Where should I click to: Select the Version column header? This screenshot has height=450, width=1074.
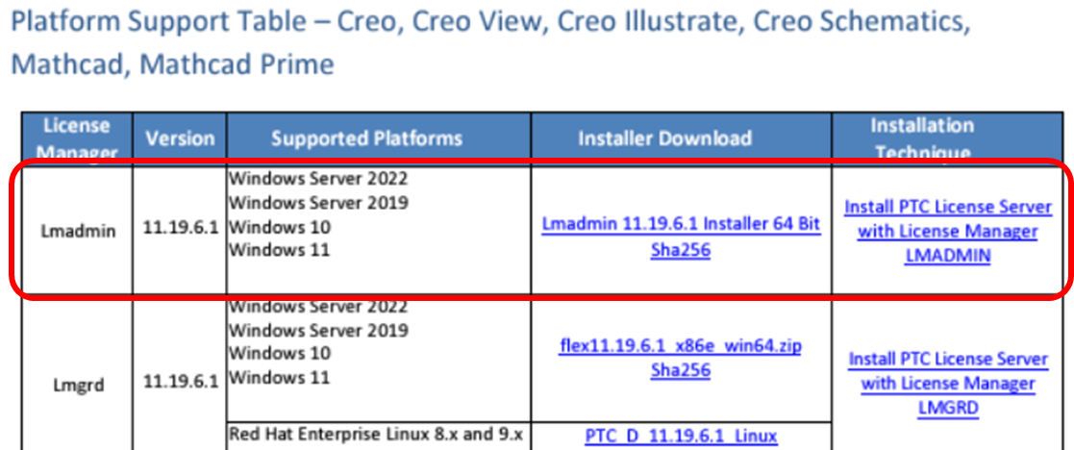pos(179,138)
